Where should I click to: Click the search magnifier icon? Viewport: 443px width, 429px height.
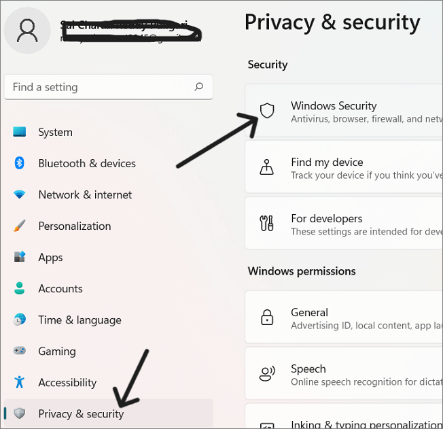pos(198,87)
